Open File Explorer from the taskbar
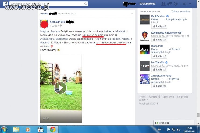This screenshot has width=200, height=133. [x=16, y=130]
